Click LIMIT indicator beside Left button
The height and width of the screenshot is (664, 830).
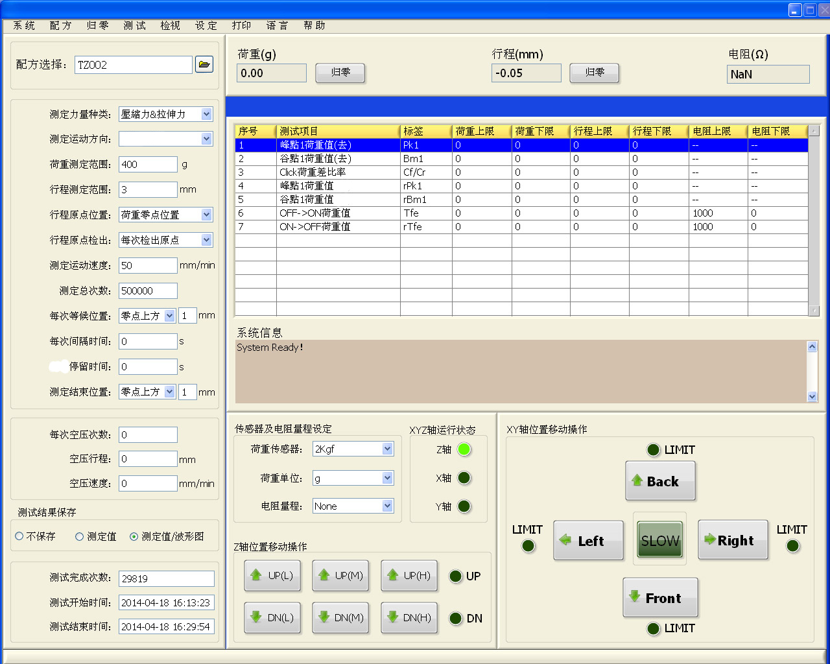coord(528,546)
